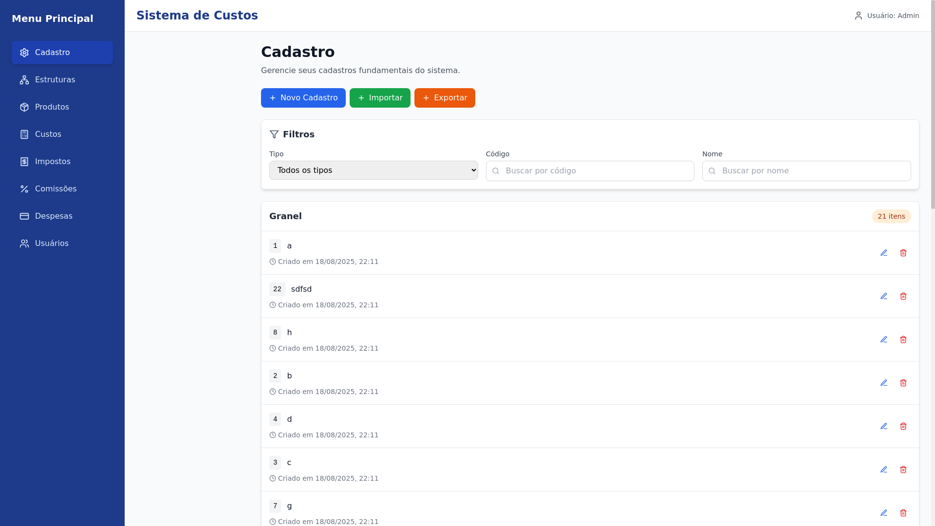
Task: Open the Tipo dropdown 'Todos os tipos'
Action: 374,170
